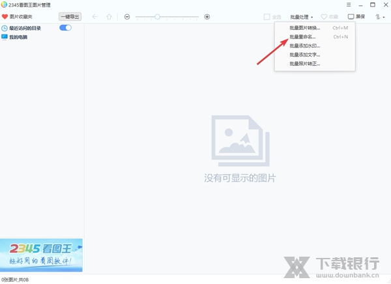Click the zoom in plus icon
Viewport: 391px width, 284px height.
pyautogui.click(x=207, y=16)
